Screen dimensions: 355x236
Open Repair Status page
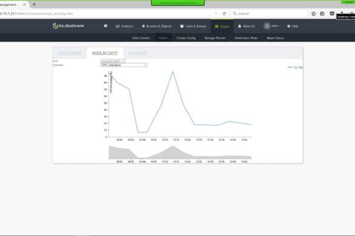click(276, 38)
